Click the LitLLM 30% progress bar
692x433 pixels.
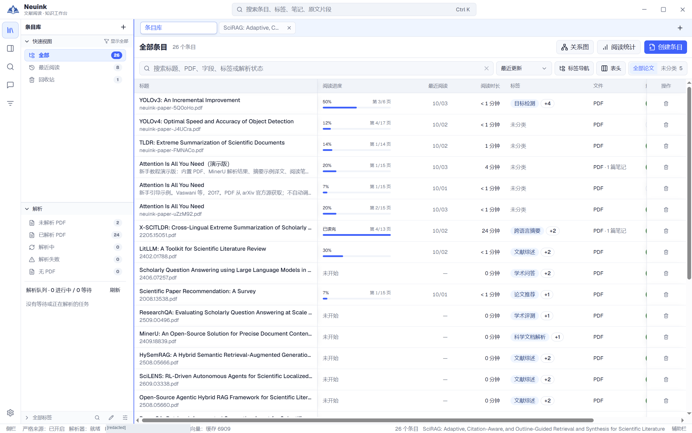[x=356, y=256]
